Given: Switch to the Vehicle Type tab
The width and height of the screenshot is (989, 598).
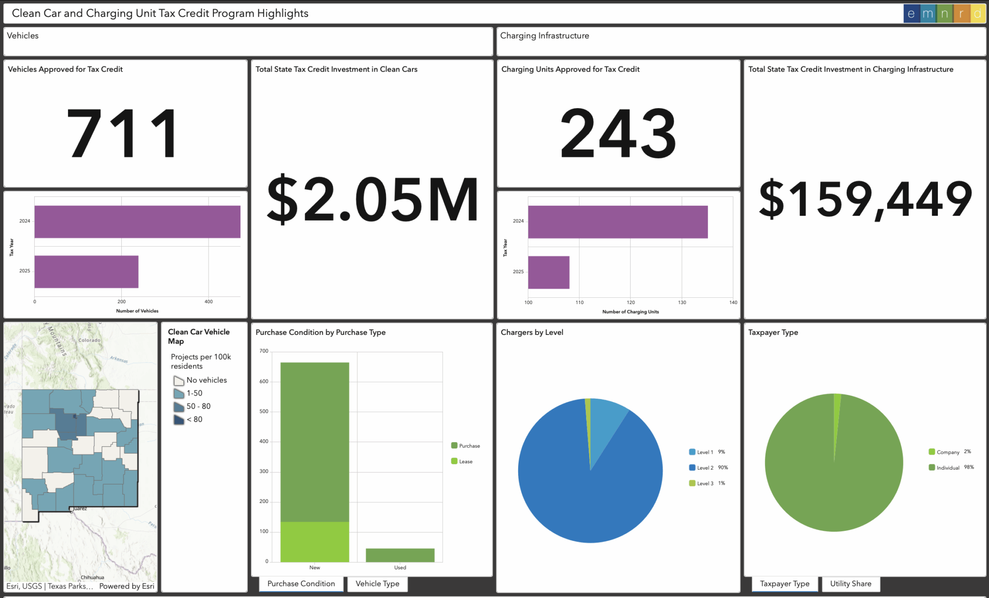Looking at the screenshot, I should (x=377, y=584).
